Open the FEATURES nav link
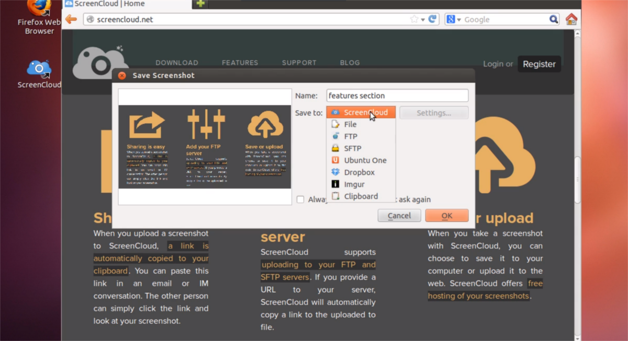 (240, 63)
